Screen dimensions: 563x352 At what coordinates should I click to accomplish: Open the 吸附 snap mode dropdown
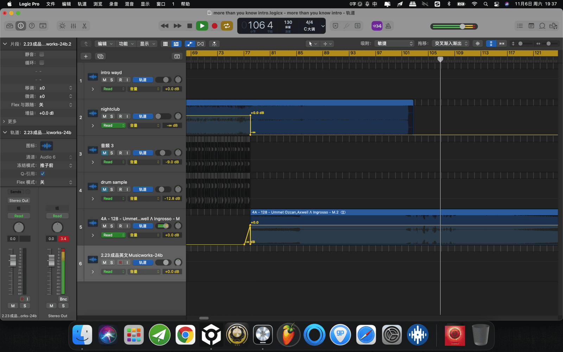tap(394, 44)
